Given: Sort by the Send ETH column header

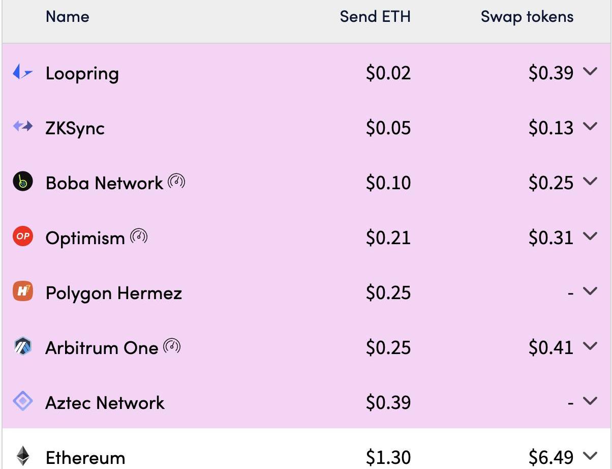Looking at the screenshot, I should coord(375,17).
